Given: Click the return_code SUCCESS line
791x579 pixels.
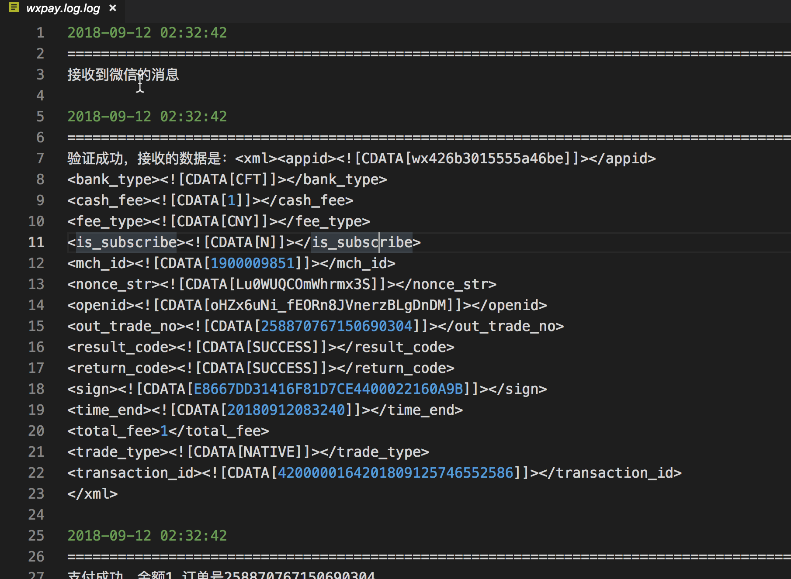Looking at the screenshot, I should pyautogui.click(x=261, y=368).
